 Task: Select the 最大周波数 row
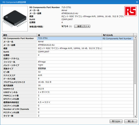(x=68, y=85)
